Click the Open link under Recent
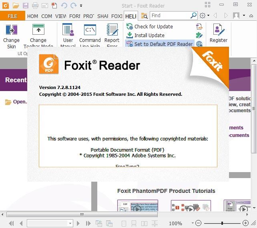 [x=16, y=102]
